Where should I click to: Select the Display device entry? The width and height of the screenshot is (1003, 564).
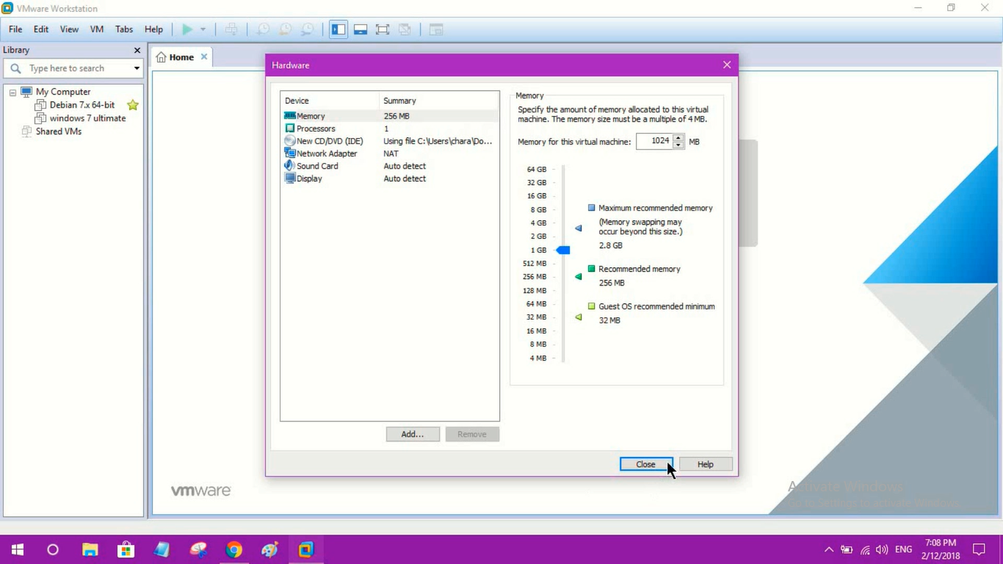308,178
